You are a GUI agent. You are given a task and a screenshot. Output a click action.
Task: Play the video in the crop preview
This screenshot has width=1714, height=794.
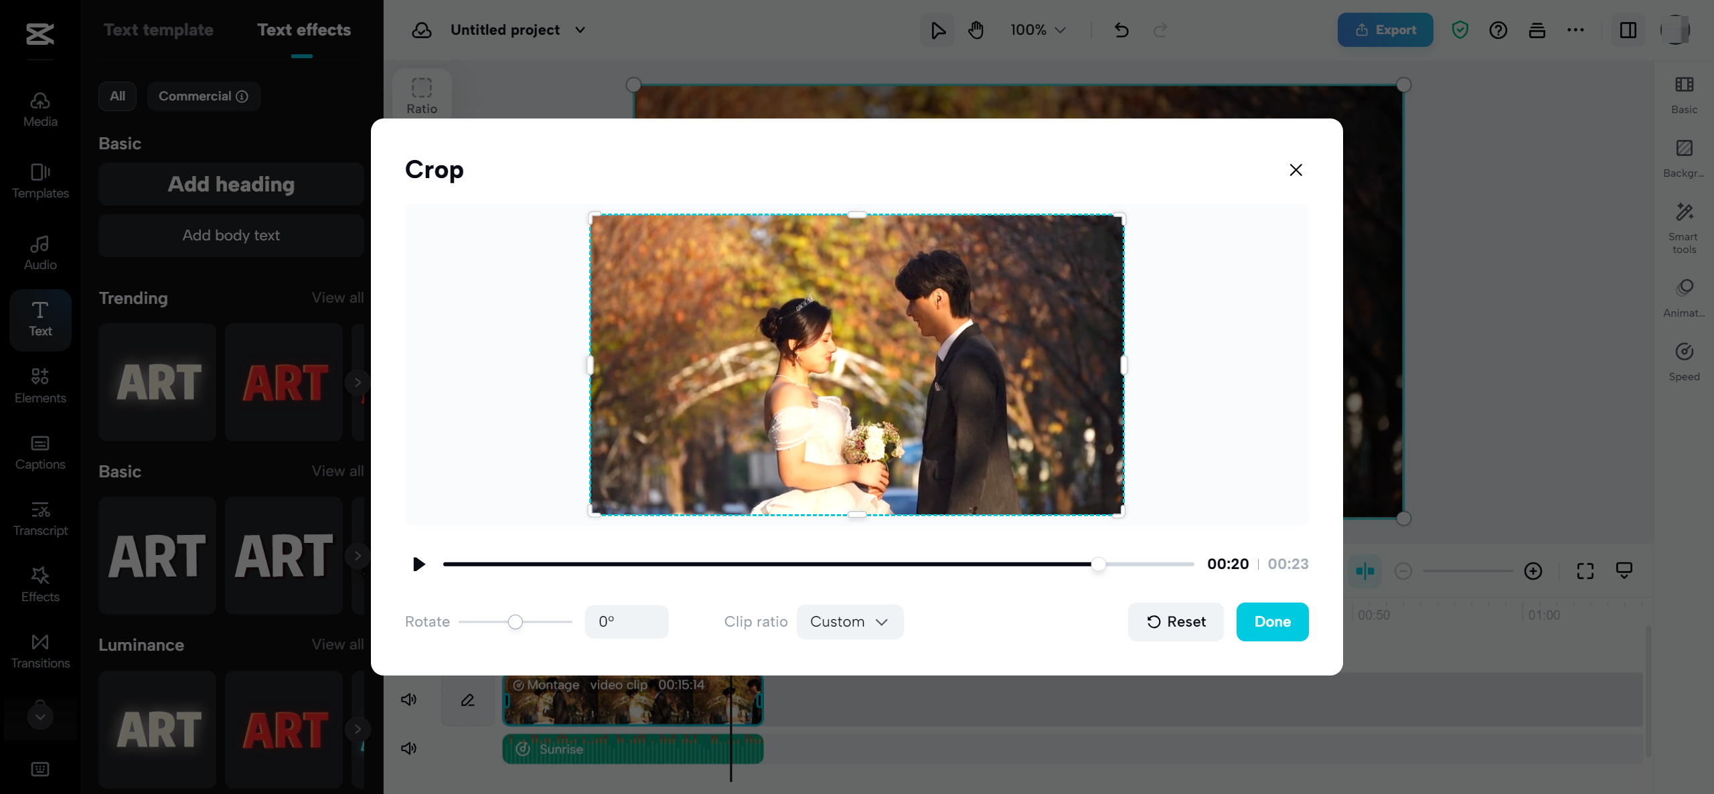(418, 564)
